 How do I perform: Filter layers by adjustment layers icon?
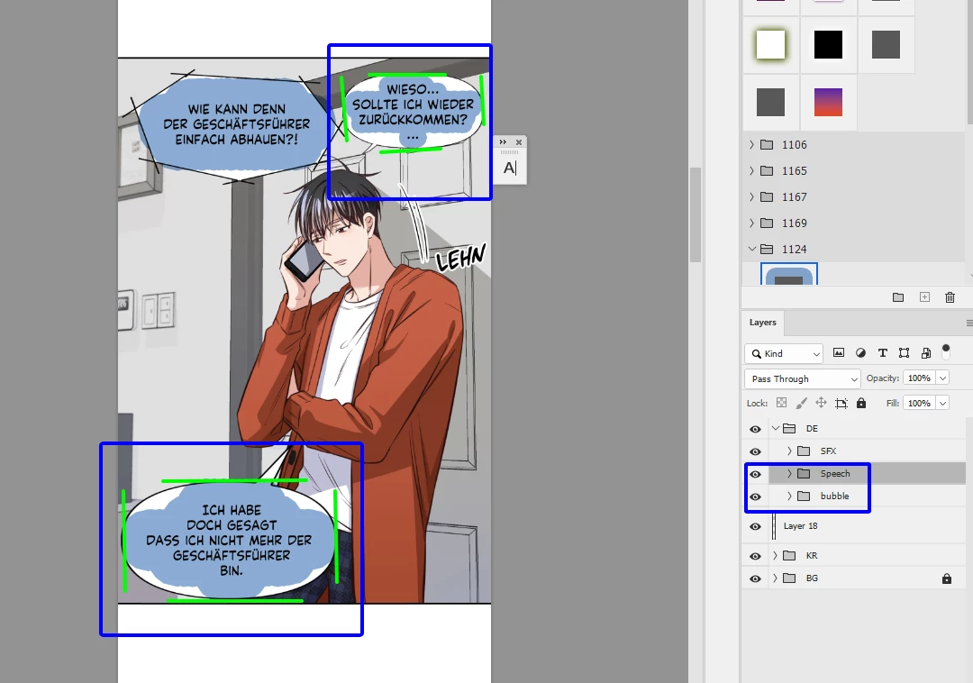coord(860,353)
